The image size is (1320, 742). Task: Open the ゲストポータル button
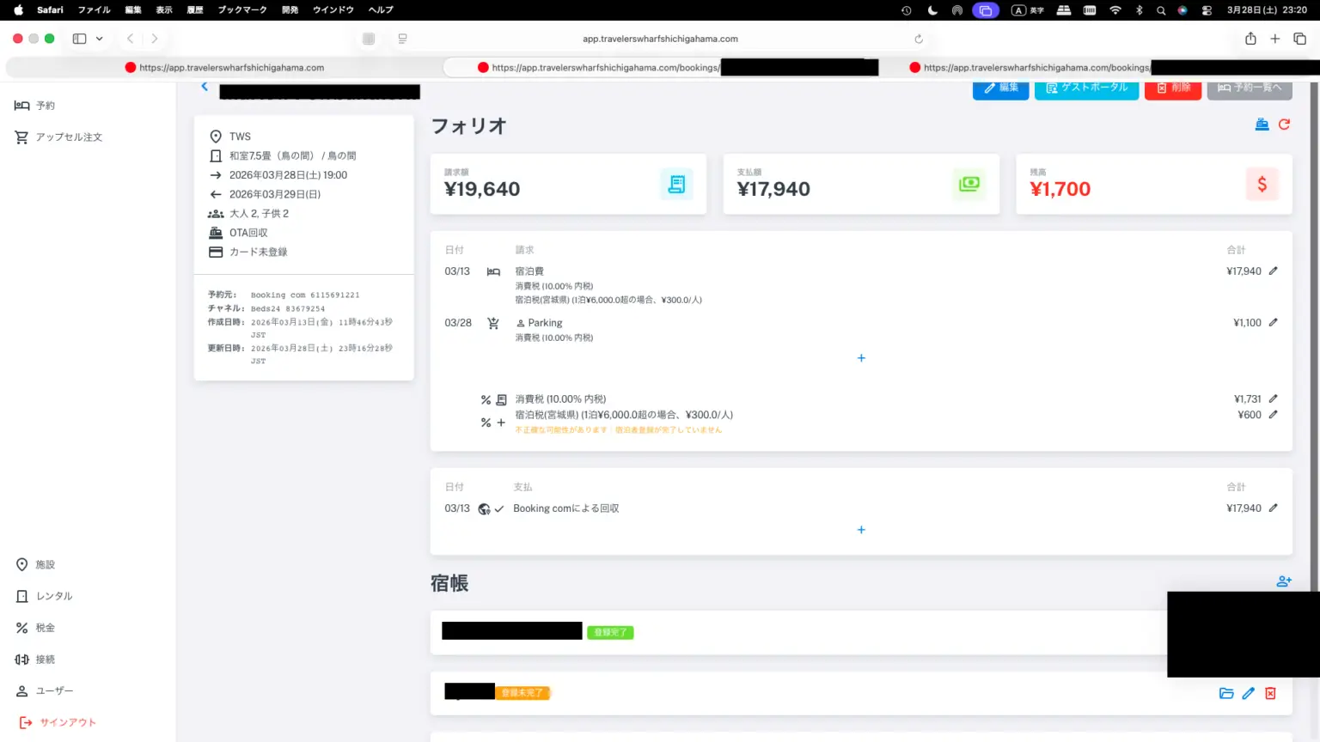point(1086,88)
